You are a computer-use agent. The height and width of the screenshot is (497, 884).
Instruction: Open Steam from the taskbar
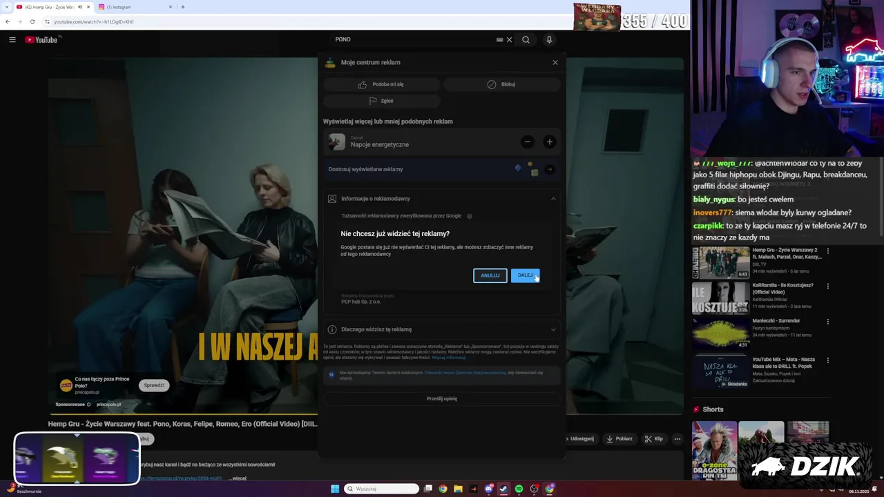(503, 489)
